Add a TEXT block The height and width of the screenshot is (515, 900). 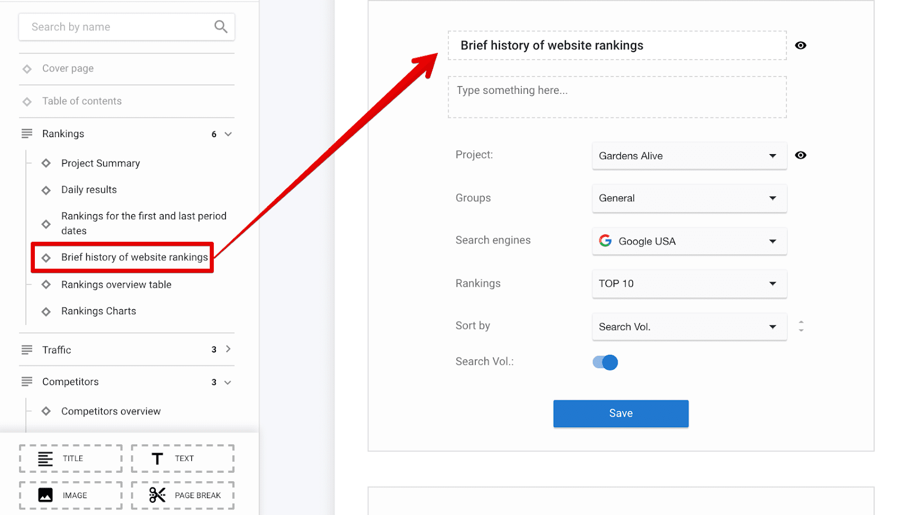(183, 459)
